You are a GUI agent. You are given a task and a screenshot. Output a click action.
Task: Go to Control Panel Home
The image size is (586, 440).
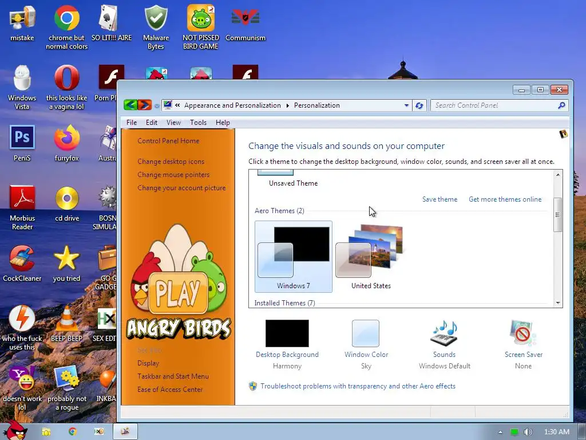[x=168, y=141]
